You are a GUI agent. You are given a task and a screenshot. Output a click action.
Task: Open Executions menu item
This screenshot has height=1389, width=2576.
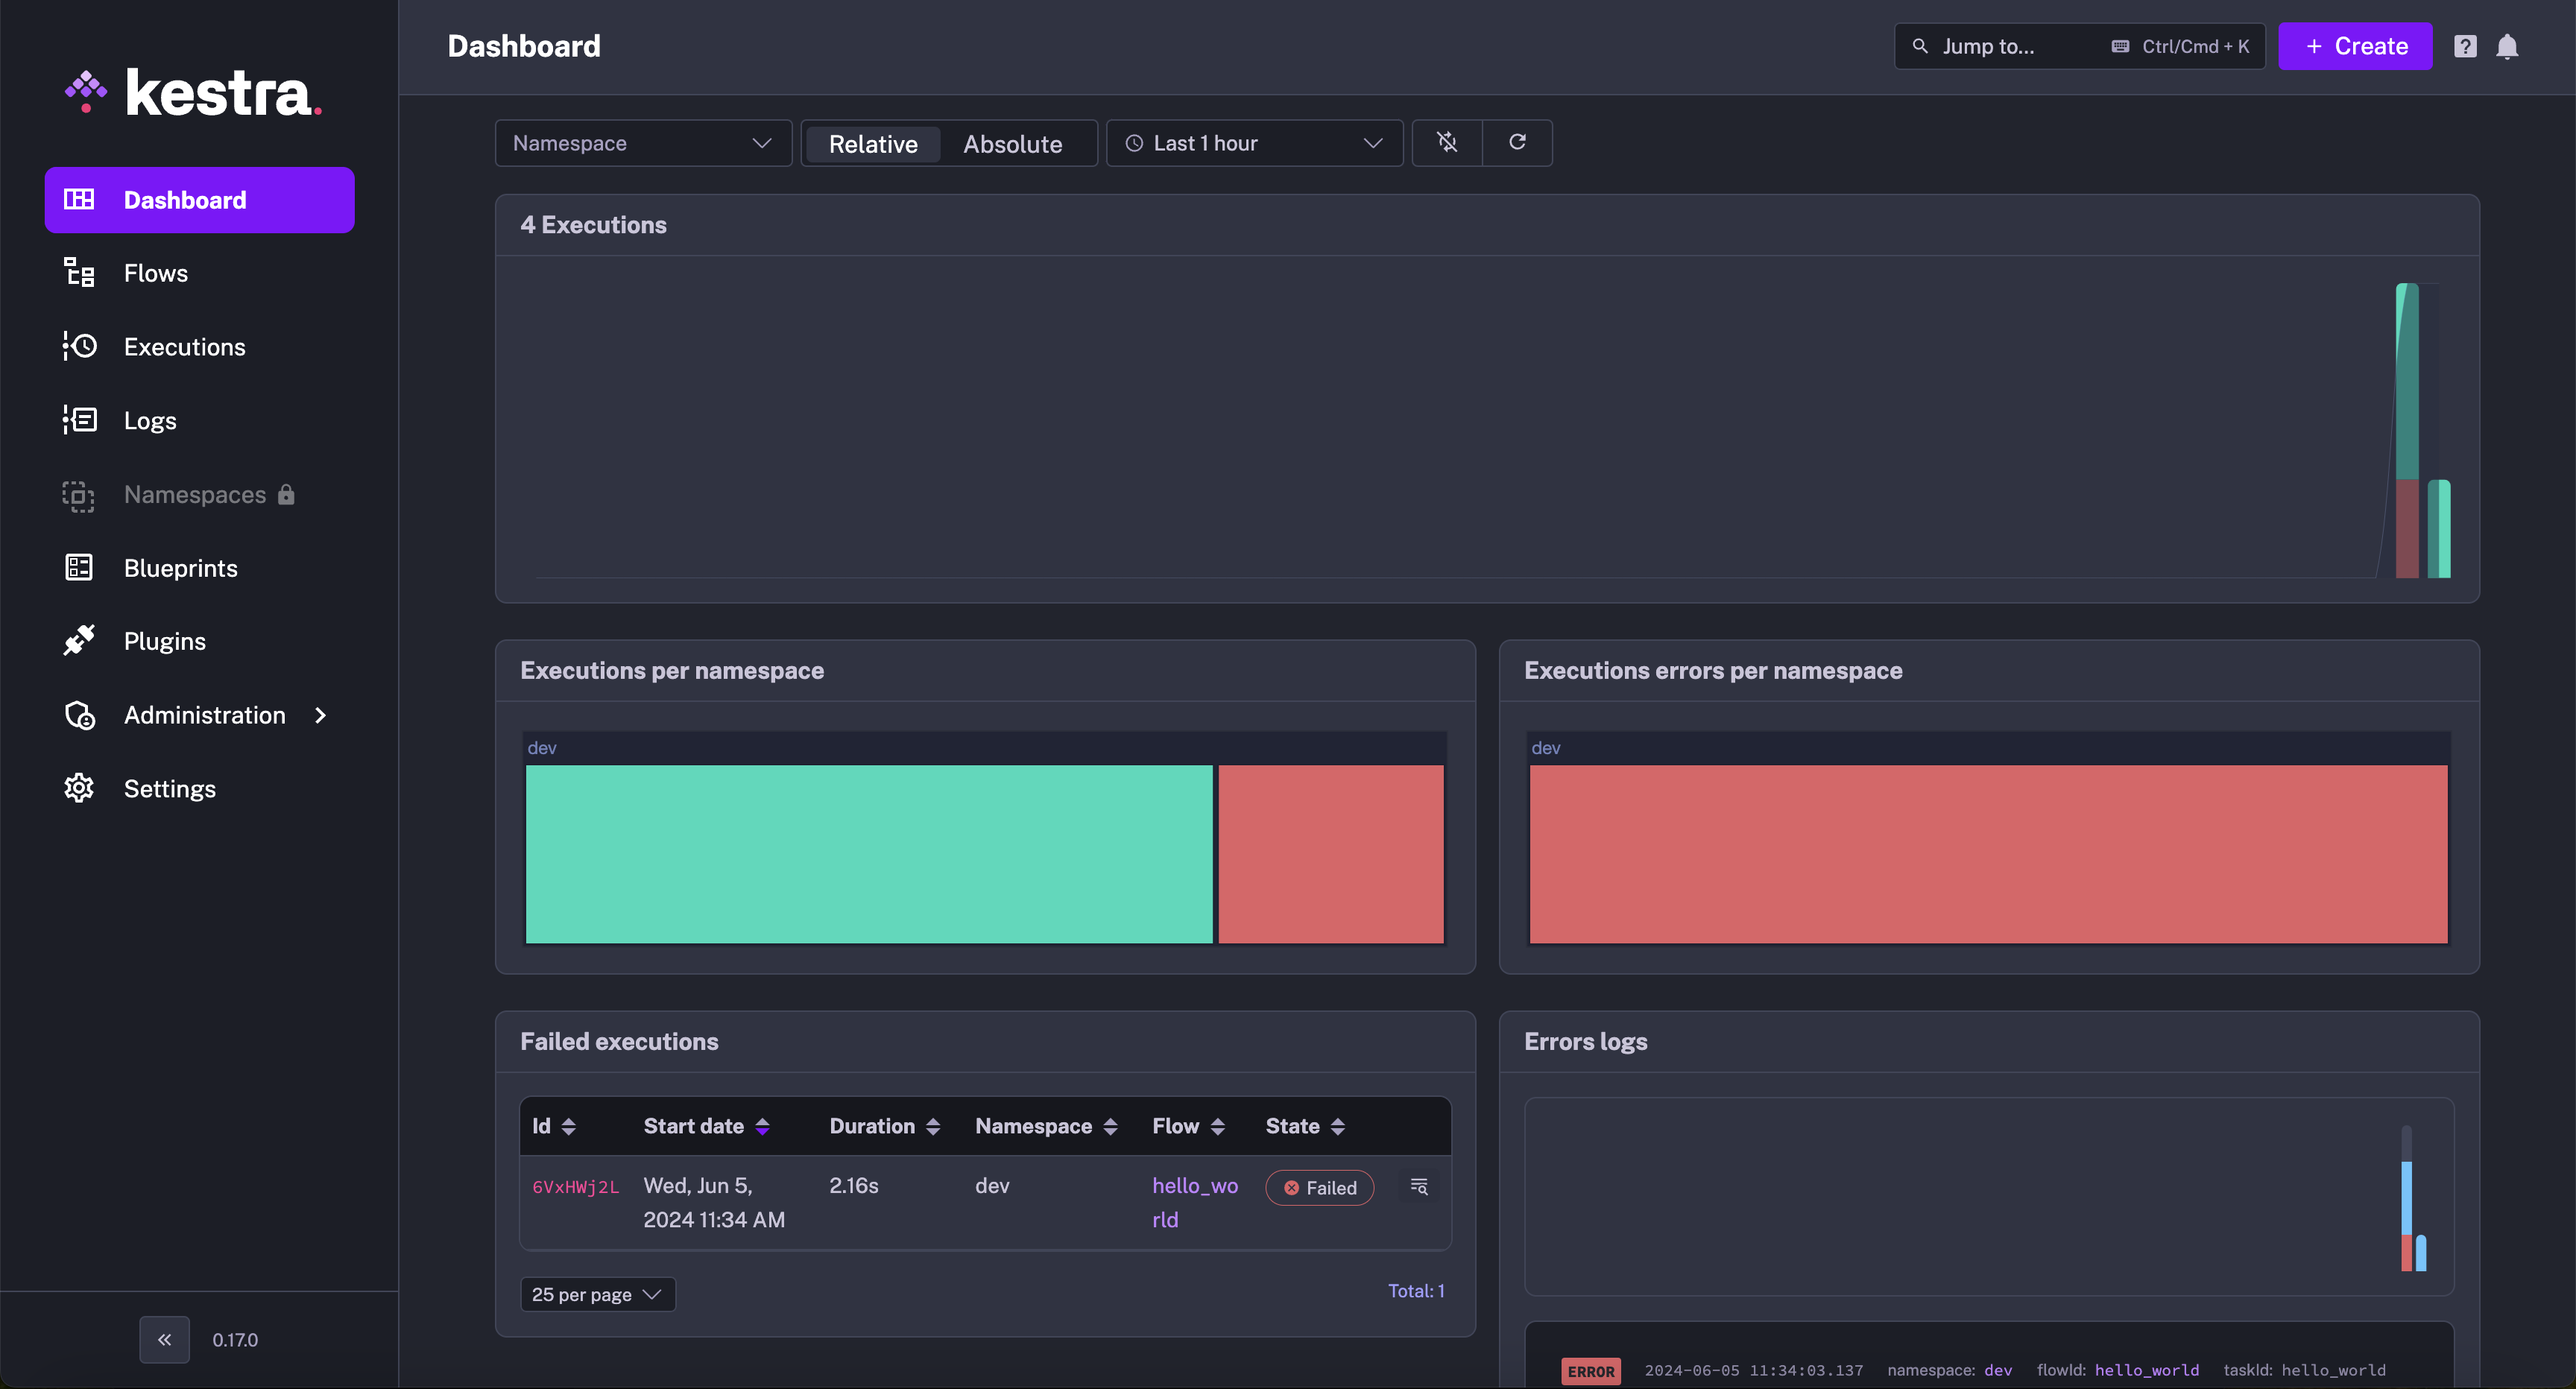[199, 346]
